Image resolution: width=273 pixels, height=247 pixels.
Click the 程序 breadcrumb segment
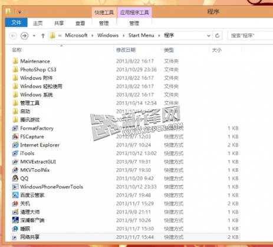click(169, 35)
